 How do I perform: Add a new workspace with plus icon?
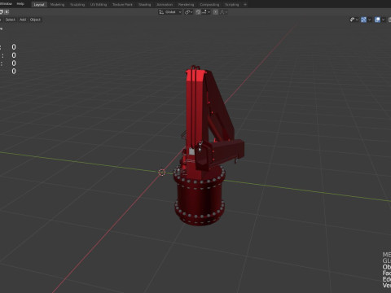coord(245,4)
